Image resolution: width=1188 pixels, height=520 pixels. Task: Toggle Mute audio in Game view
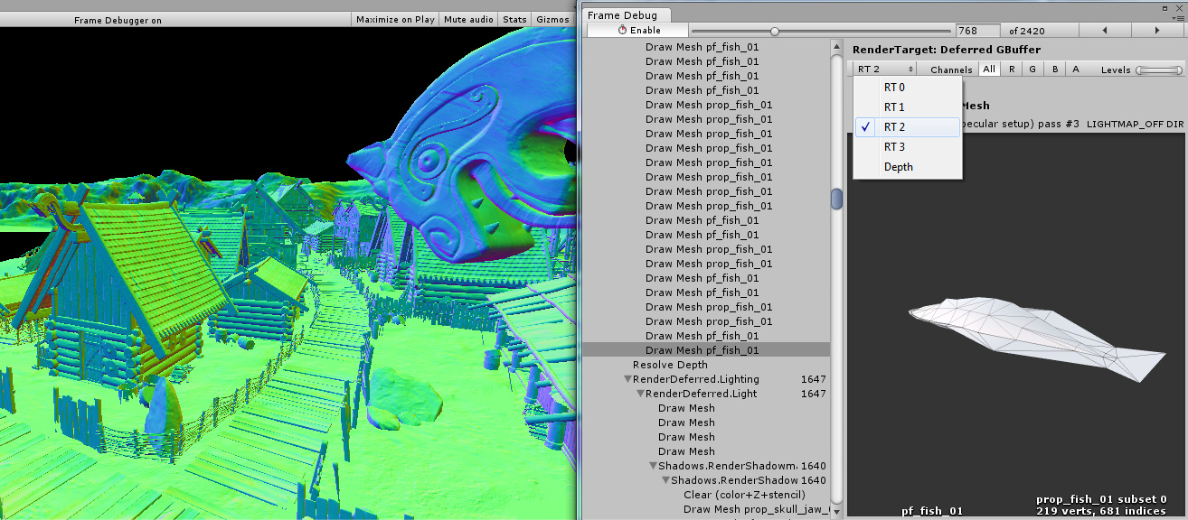pos(468,19)
